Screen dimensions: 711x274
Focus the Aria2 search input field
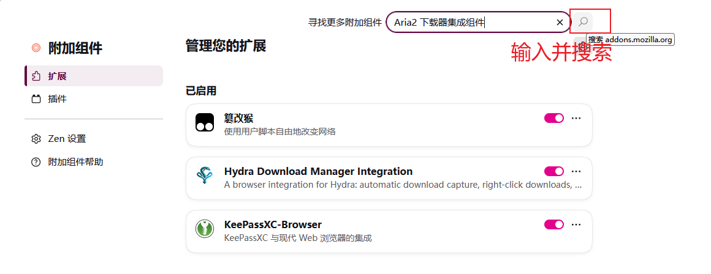pyautogui.click(x=478, y=22)
